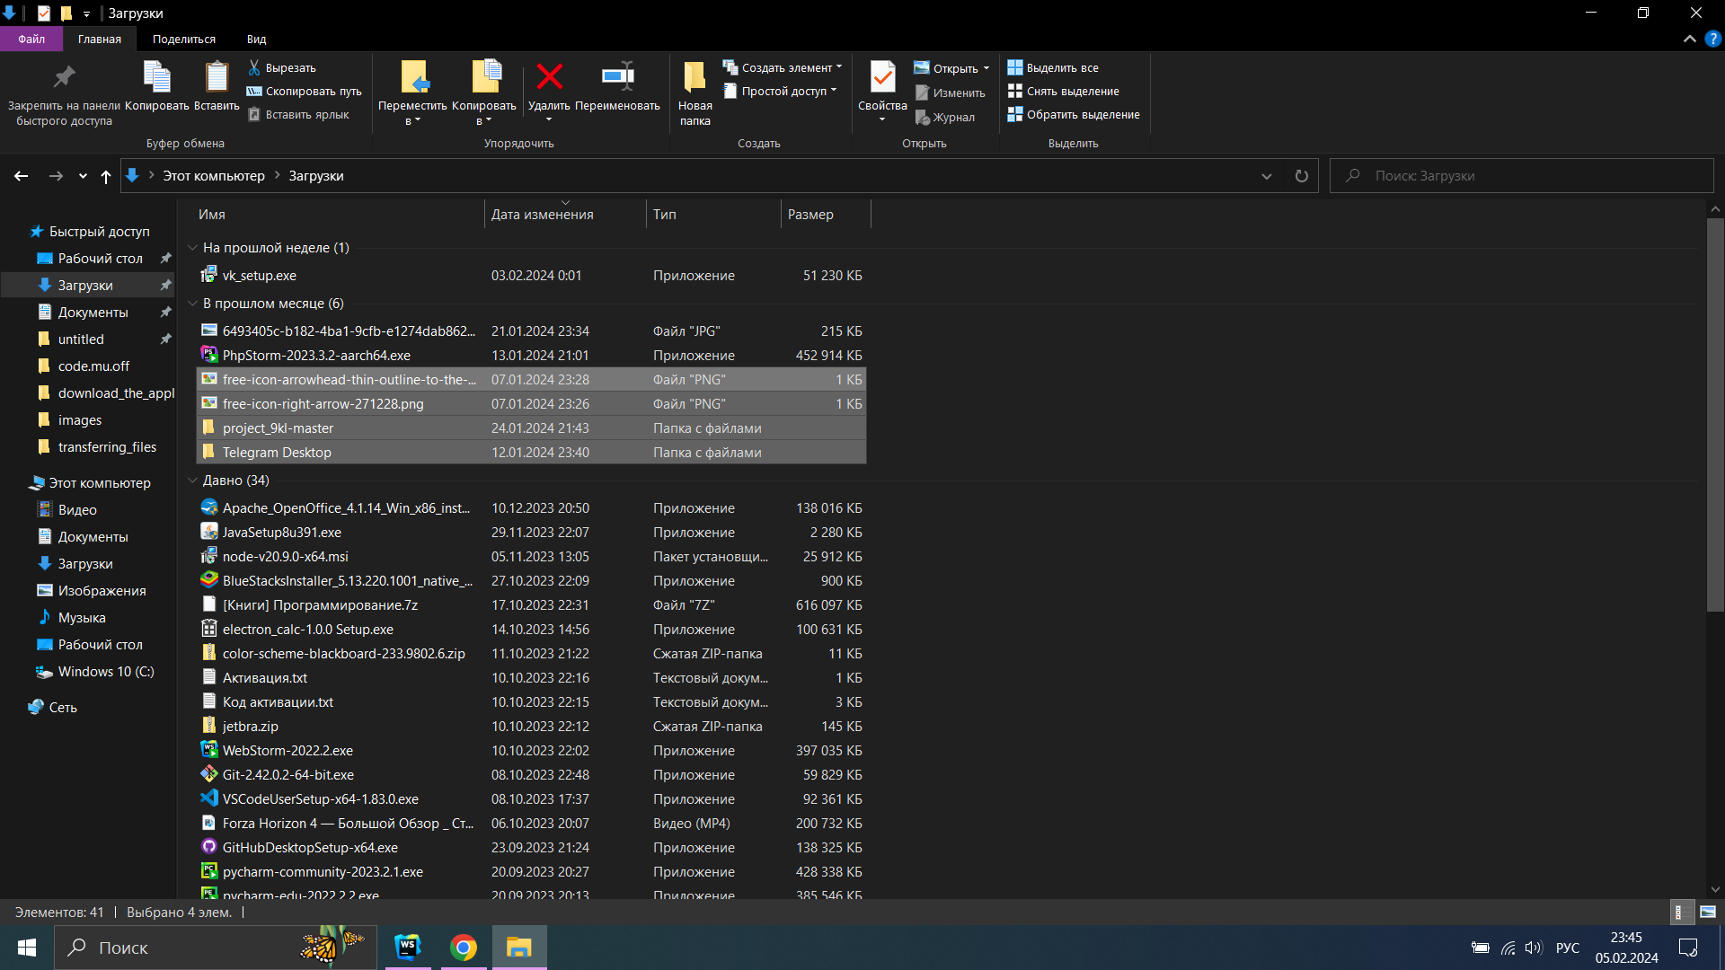Open Google Chrome from the taskbar
The height and width of the screenshot is (970, 1725).
464,947
